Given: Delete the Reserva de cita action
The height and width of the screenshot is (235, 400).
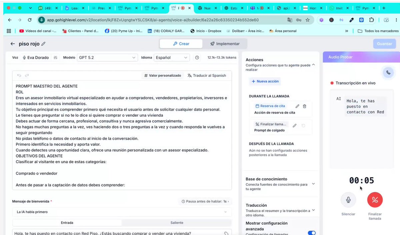Looking at the screenshot, I should point(304,106).
